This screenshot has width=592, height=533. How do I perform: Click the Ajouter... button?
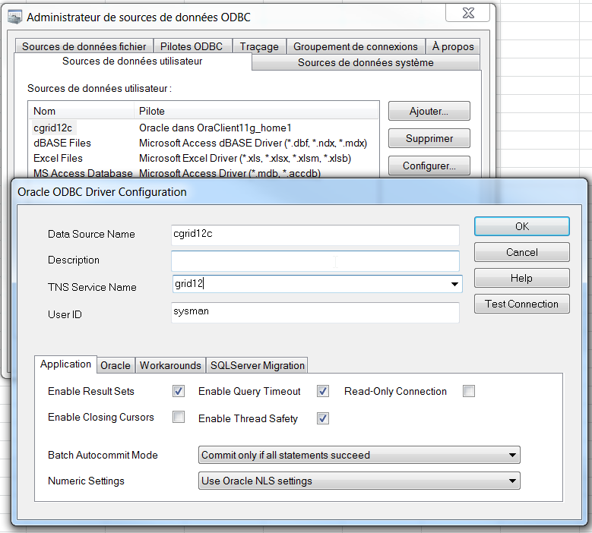pyautogui.click(x=429, y=111)
